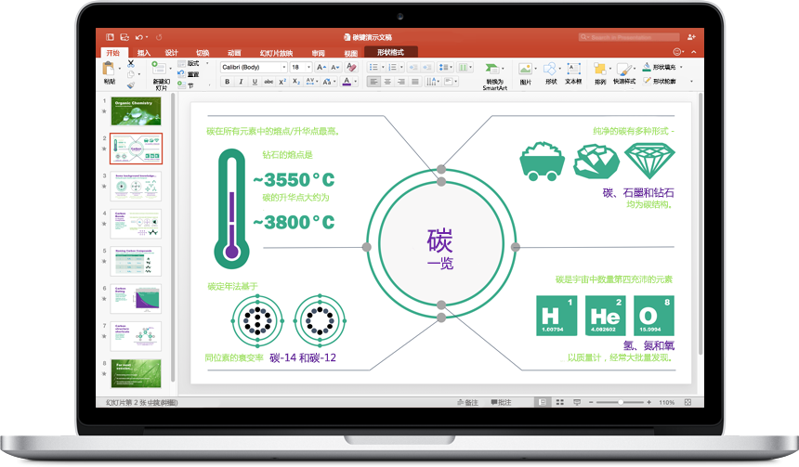Open the share person-plus icon

tap(691, 37)
